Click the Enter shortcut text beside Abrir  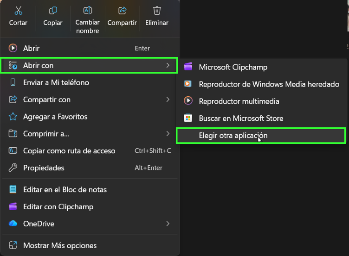click(x=142, y=48)
